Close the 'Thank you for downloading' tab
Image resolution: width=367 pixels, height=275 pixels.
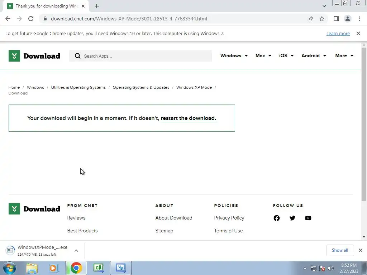click(x=83, y=6)
